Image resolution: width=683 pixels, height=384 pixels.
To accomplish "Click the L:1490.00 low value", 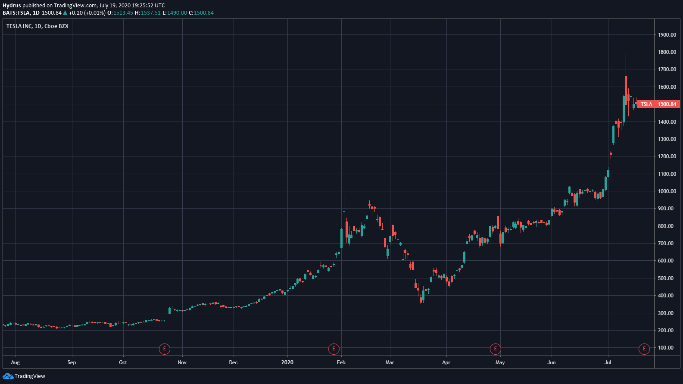I will click(x=175, y=13).
